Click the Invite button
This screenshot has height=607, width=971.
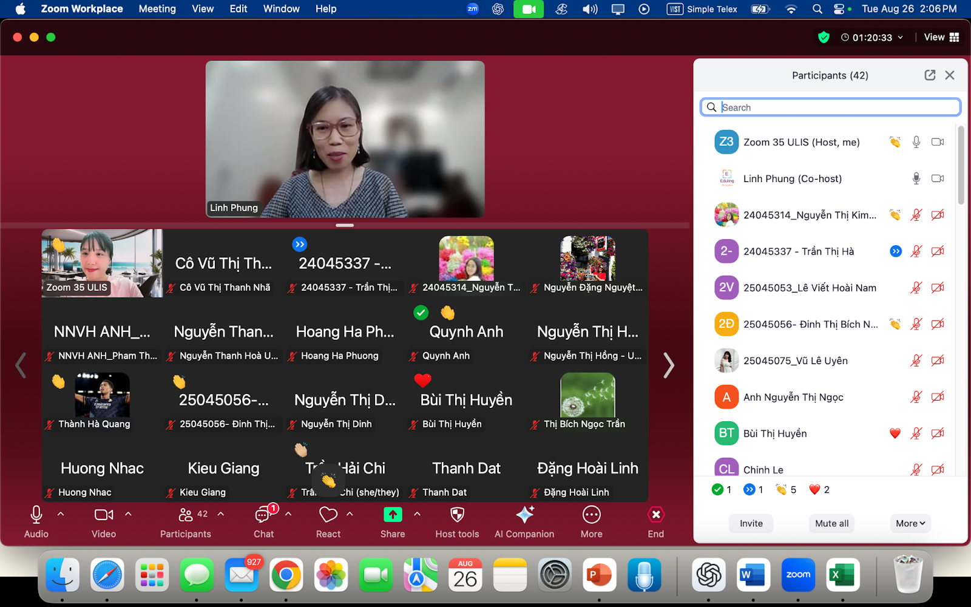coord(751,523)
